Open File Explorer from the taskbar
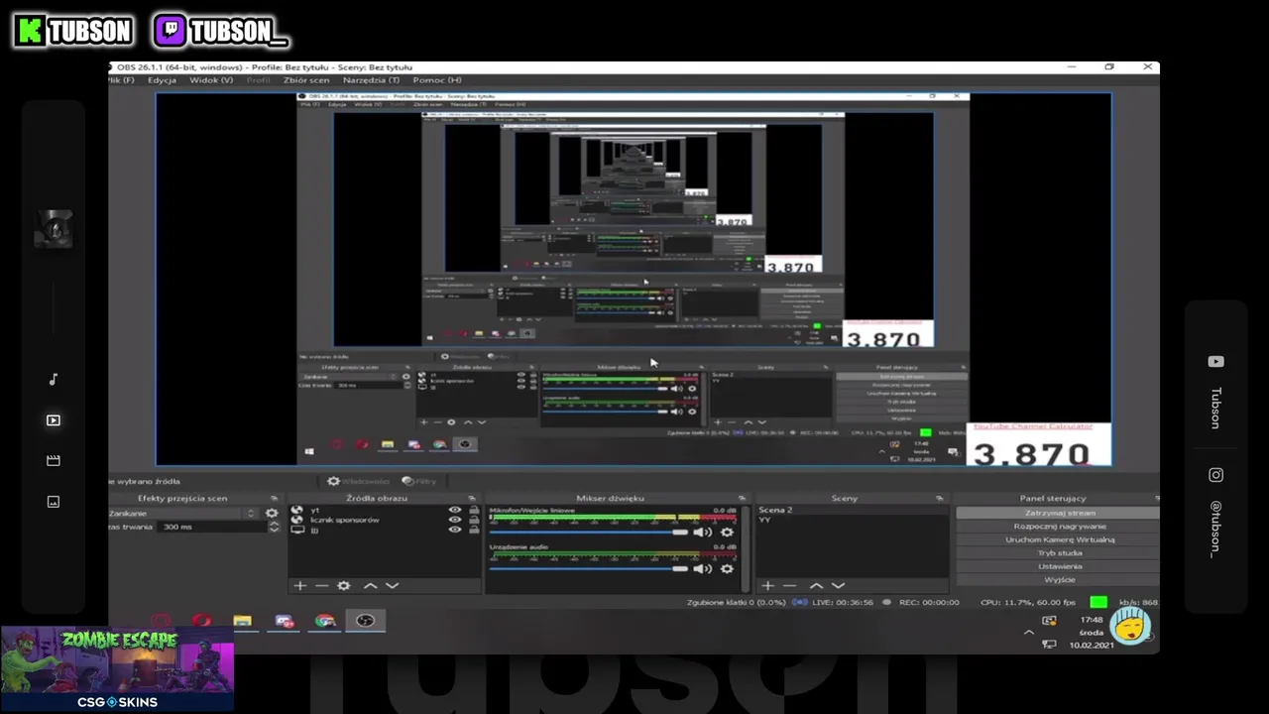Image resolution: width=1269 pixels, height=714 pixels. 243,621
